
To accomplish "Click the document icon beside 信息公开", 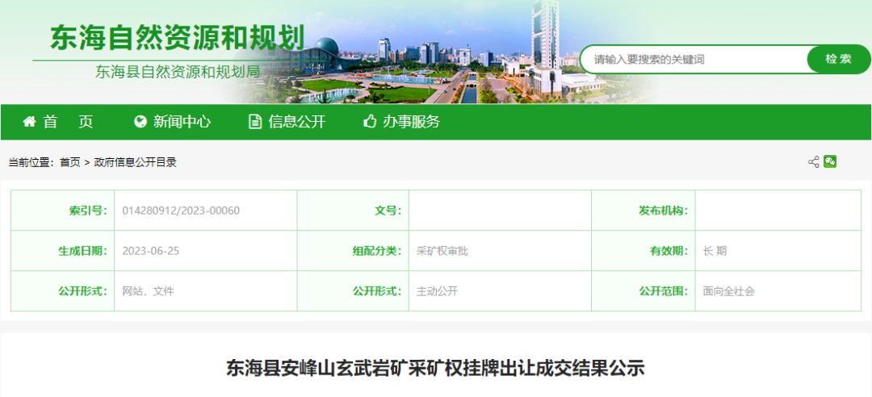I will tap(255, 122).
